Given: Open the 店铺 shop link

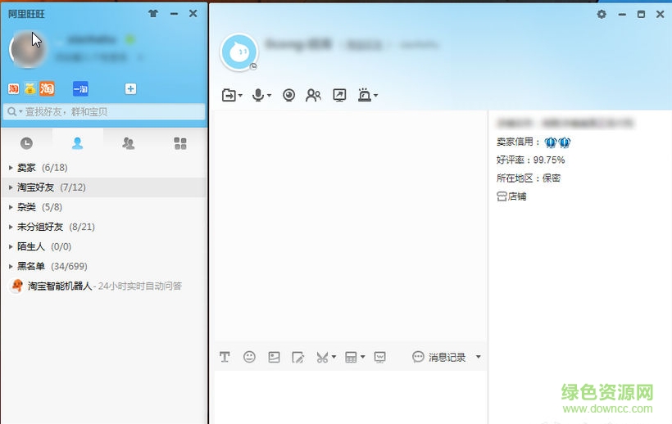Looking at the screenshot, I should click(x=512, y=196).
